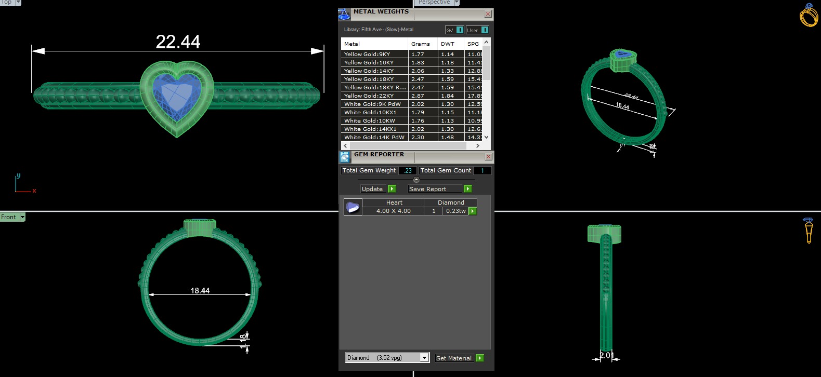Click the Total Gem Count value 1
This screenshot has height=377, width=821.
pos(482,170)
